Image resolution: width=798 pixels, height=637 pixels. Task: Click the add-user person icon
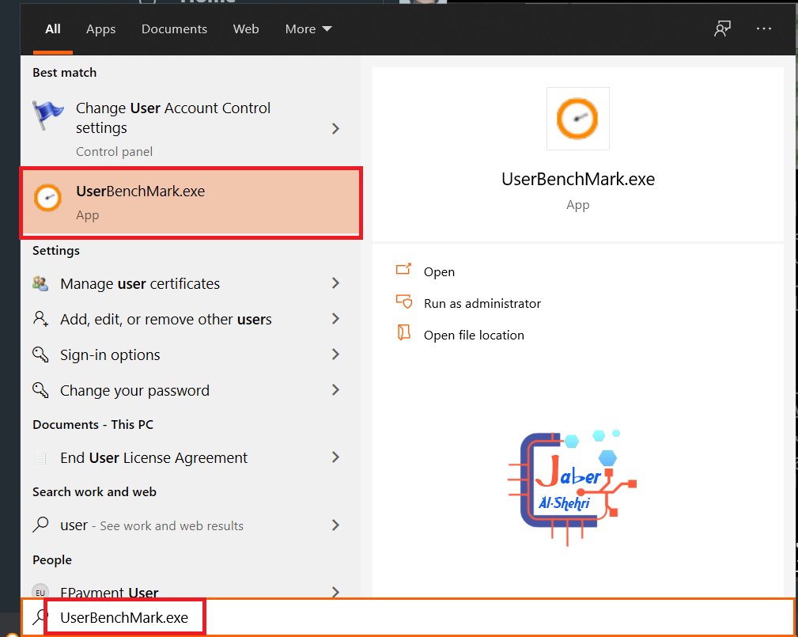[x=40, y=319]
